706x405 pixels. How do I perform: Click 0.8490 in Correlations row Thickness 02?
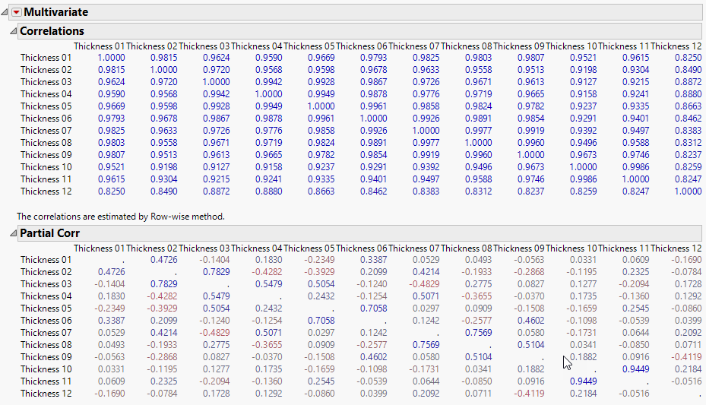[688, 70]
